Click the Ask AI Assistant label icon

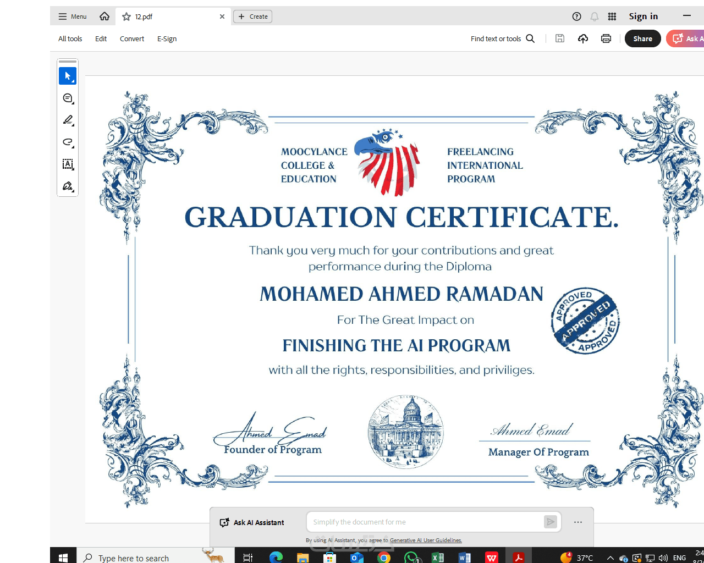(x=224, y=522)
